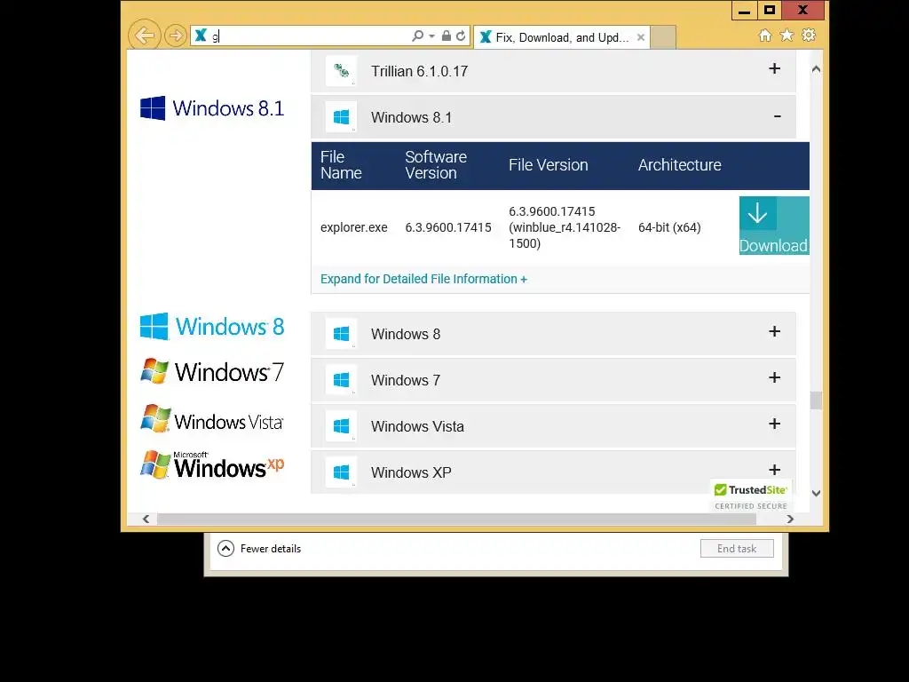Minimize the browser window
The height and width of the screenshot is (682, 909).
pos(745,10)
